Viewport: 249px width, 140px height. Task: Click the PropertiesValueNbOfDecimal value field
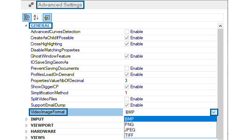click(x=170, y=80)
